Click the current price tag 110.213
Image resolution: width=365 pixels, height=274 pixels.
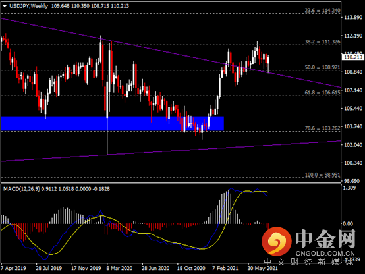[353, 57]
